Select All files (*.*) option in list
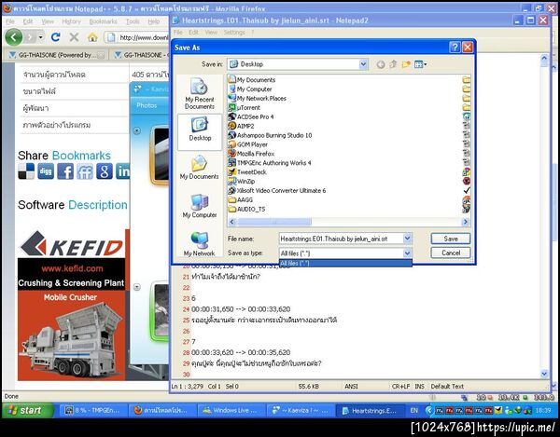Image resolution: width=560 pixels, height=437 pixels. tap(345, 264)
